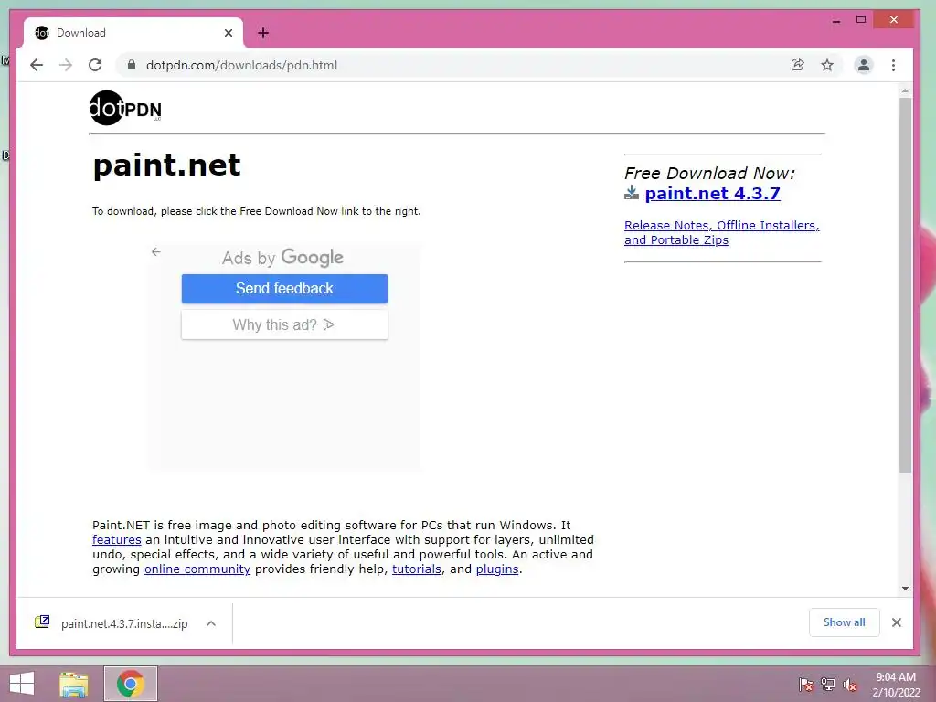Open Action Center flag tray icon
Screen dimensions: 936x702
click(806, 685)
